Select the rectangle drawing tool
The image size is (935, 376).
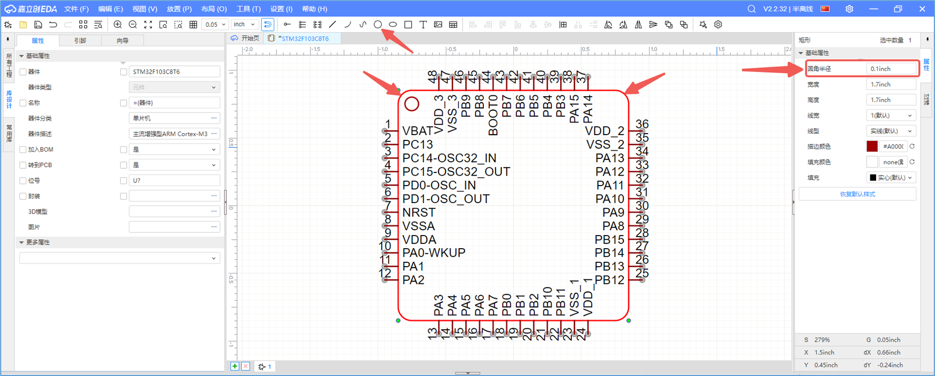click(x=408, y=25)
